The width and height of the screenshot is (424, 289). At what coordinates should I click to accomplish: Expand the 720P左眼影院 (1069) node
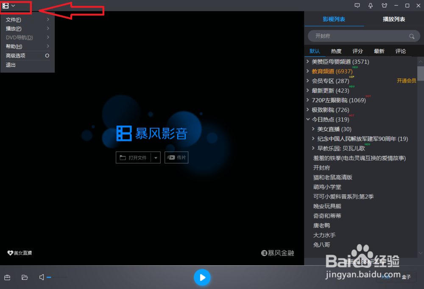308,100
